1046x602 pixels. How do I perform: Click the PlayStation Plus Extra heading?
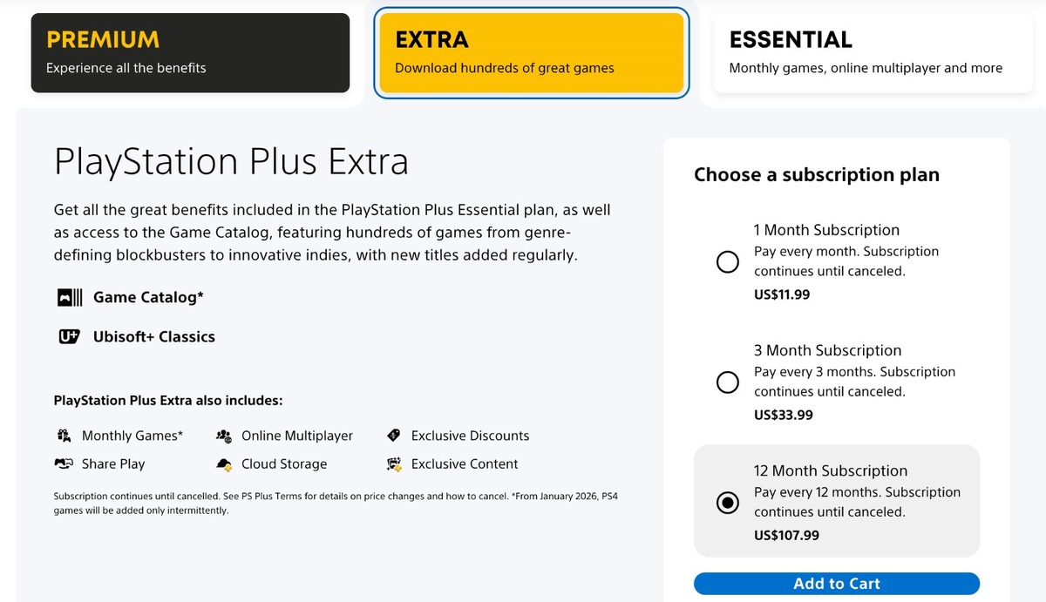[231, 163]
